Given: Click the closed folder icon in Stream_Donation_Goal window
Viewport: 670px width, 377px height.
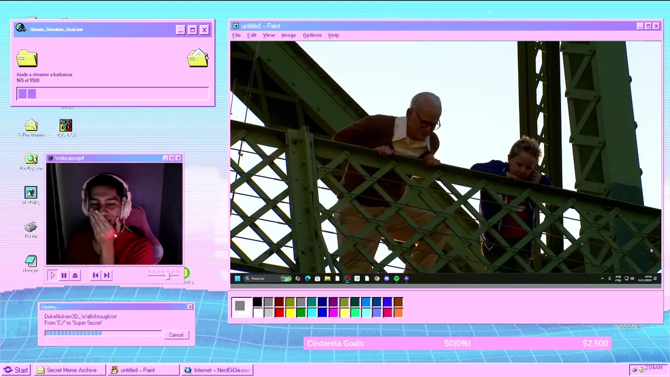Looking at the screenshot, I should [27, 58].
